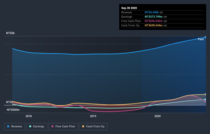Click the orange Cash From Op end-point marker
Image resolution: width=210 pixels, height=134 pixels.
206,94
